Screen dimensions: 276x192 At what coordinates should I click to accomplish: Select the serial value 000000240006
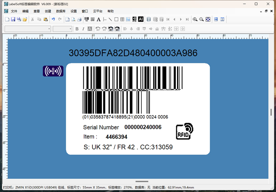pyautogui.click(x=143, y=127)
